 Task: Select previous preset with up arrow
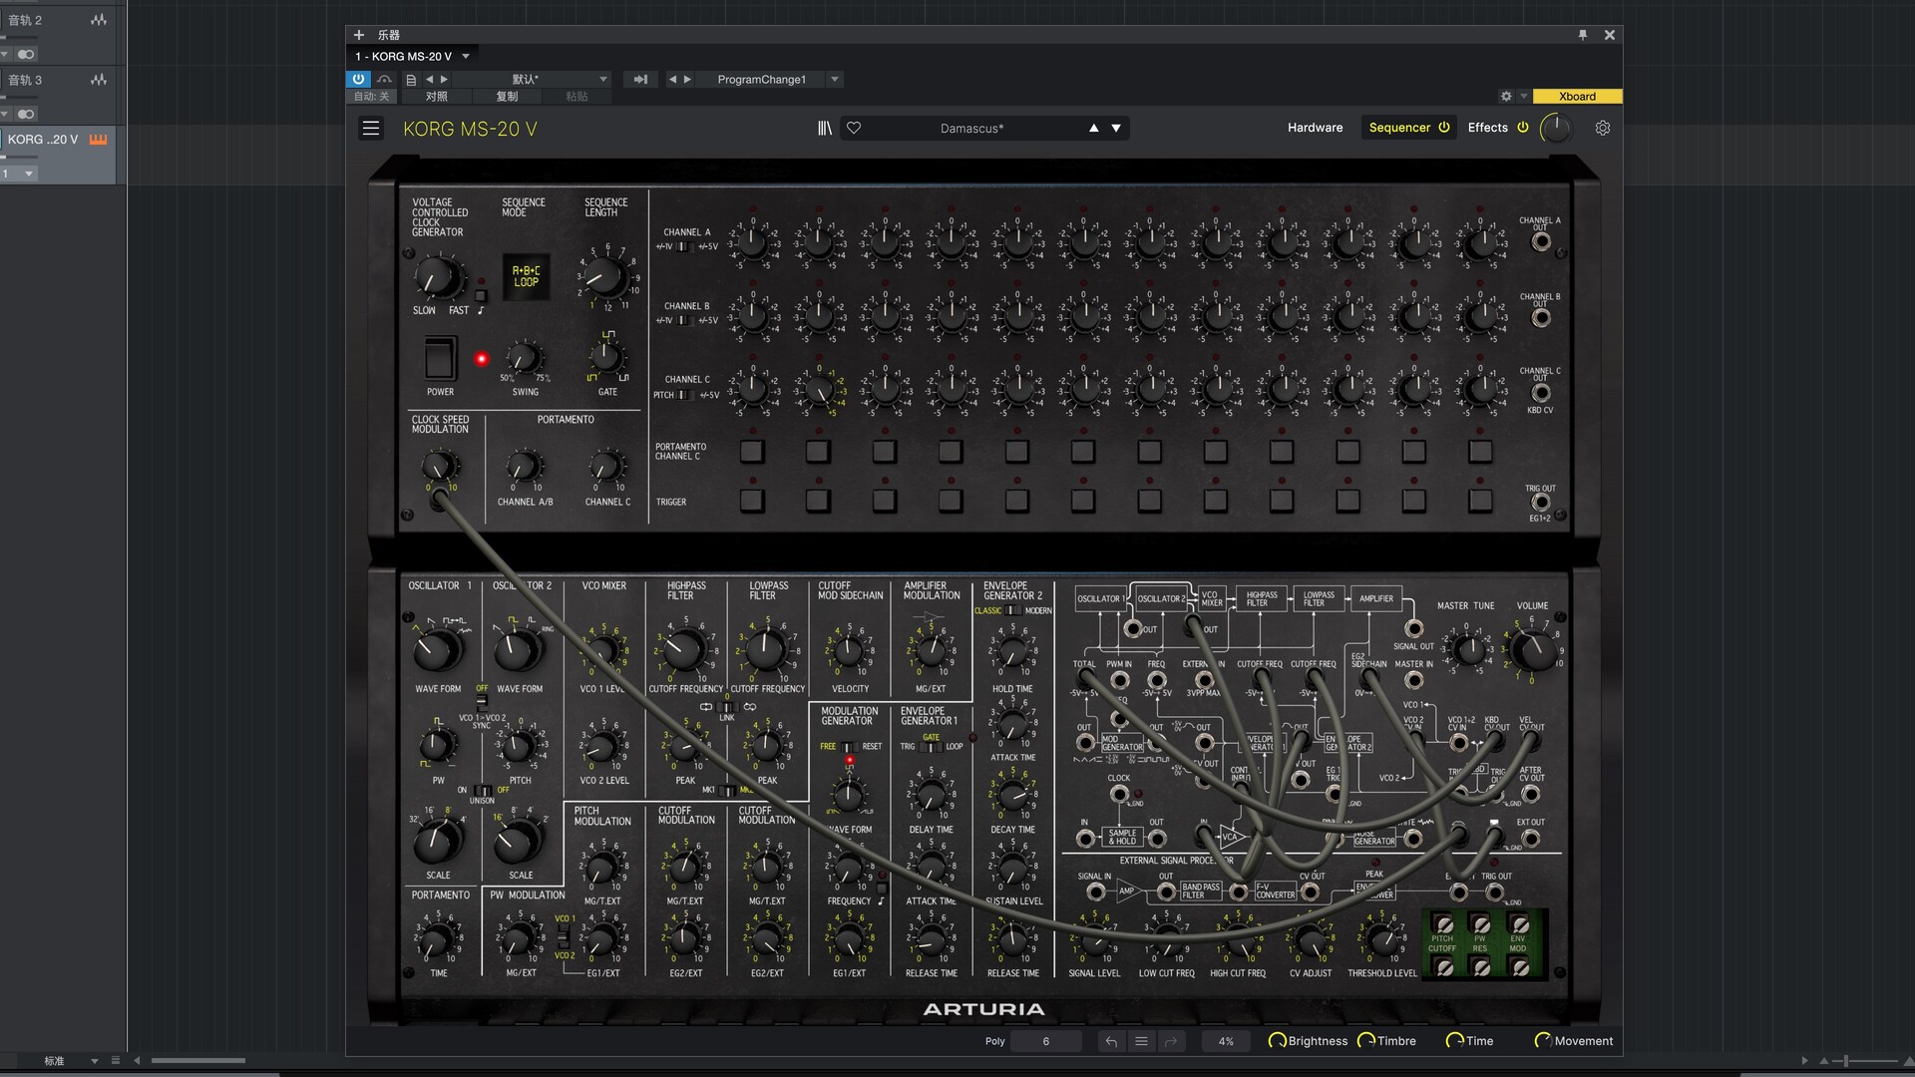tap(1094, 128)
